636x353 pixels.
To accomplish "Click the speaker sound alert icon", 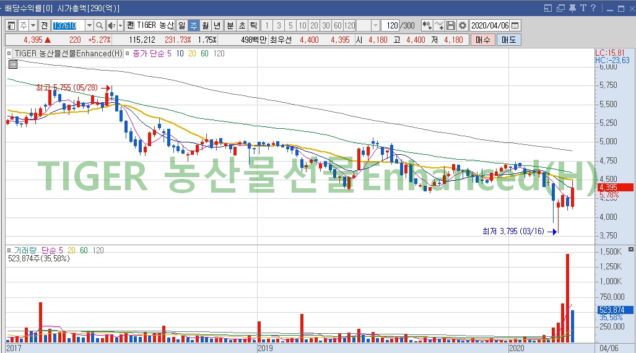I will point(111,25).
